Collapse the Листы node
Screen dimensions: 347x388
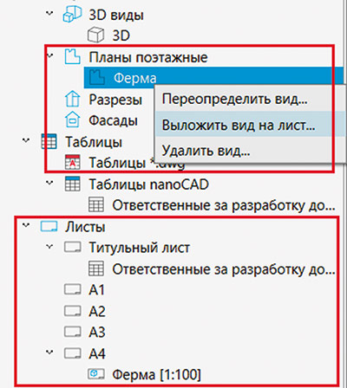26,225
